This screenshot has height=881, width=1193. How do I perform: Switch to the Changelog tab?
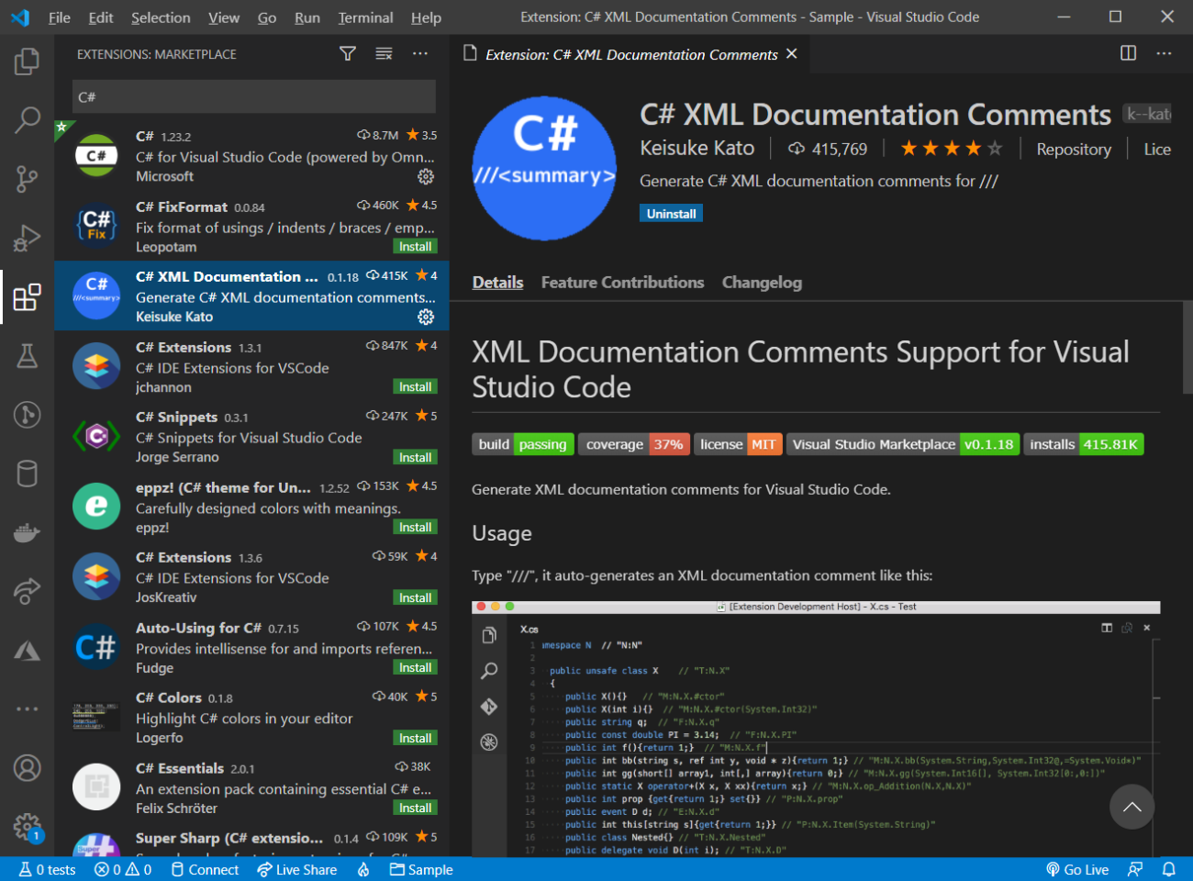click(x=762, y=283)
